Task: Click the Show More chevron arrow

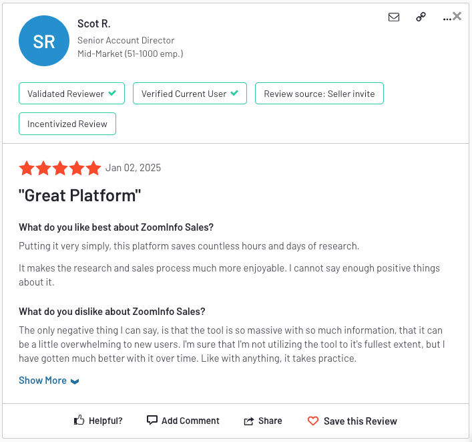Action: point(75,381)
